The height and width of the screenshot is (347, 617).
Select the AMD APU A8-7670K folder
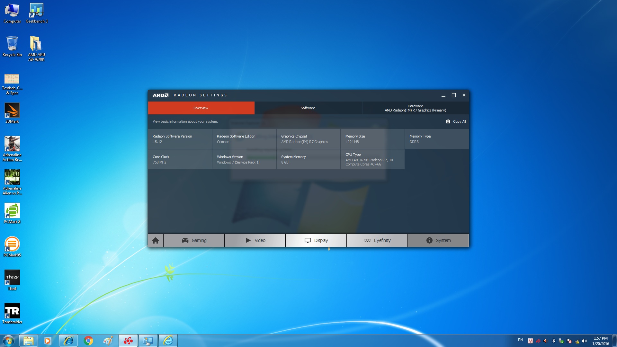[37, 49]
